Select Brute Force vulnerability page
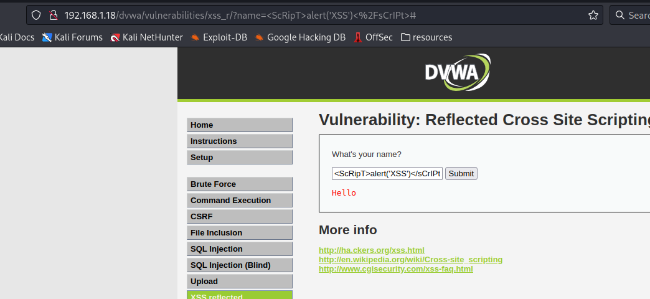 (239, 184)
